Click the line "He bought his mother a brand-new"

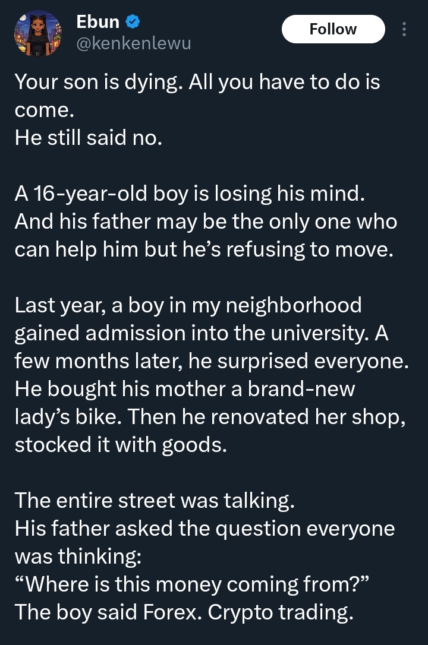[184, 390]
